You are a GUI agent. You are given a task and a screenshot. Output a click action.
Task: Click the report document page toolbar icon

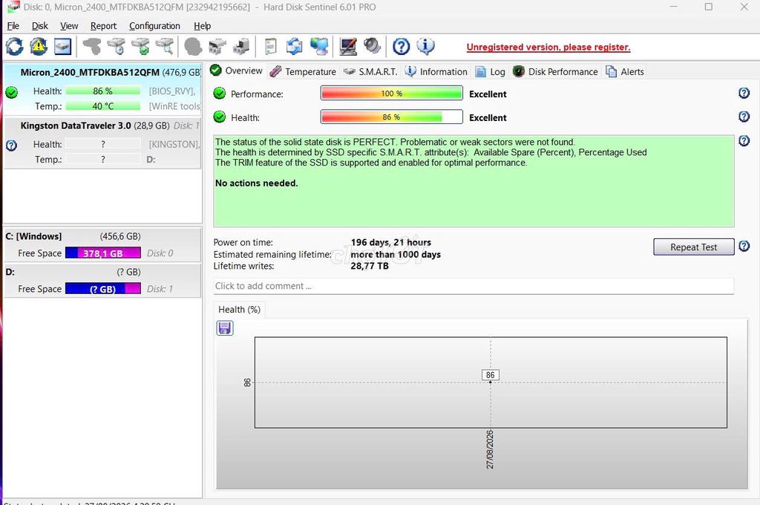point(271,47)
